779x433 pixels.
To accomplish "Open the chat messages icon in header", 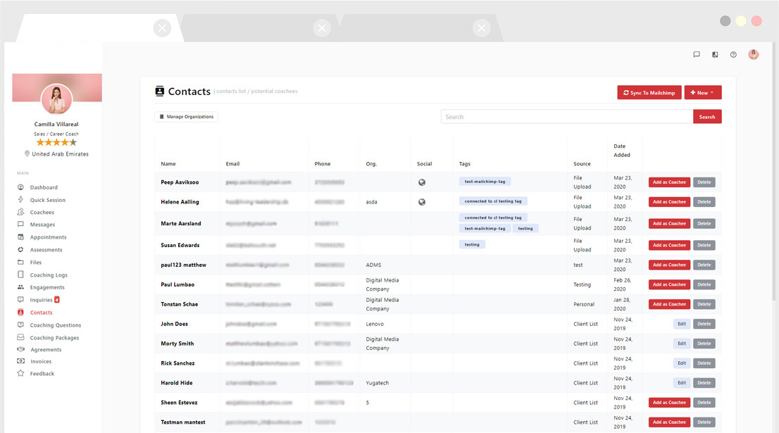I will pyautogui.click(x=696, y=54).
